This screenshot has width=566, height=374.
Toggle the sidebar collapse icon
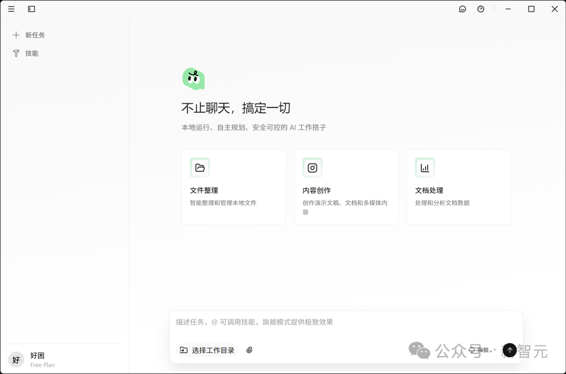coord(31,9)
